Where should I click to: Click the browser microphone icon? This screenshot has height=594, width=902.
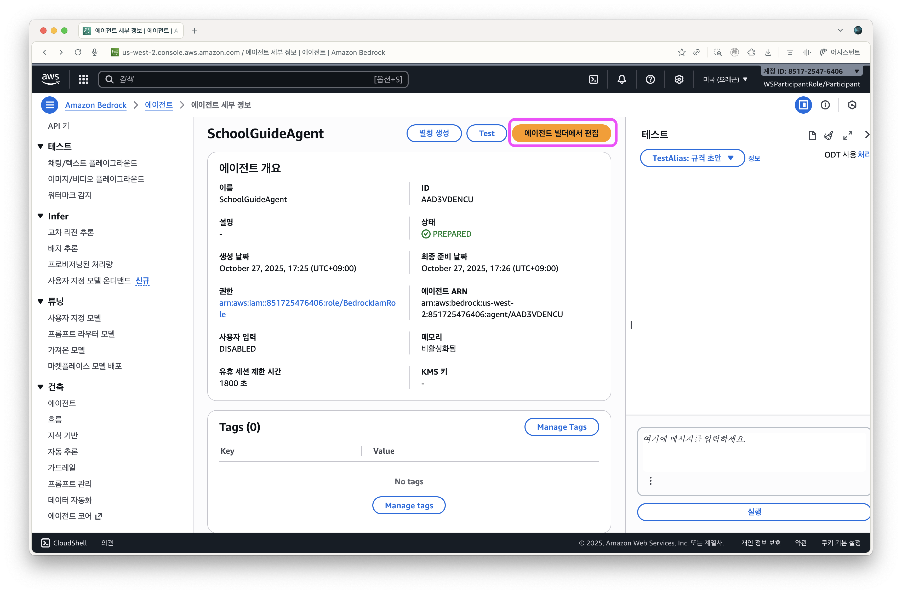(x=95, y=52)
